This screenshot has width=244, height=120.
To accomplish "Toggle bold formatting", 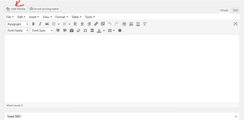I will (33, 24).
